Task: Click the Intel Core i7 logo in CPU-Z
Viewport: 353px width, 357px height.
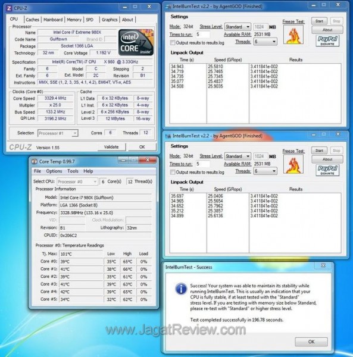Action: (x=136, y=42)
